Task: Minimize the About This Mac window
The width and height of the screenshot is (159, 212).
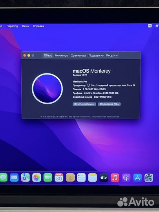Action: (29, 55)
